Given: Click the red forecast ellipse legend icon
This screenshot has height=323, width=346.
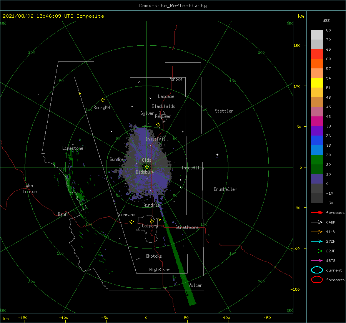Looking at the screenshot, I should pos(317,280).
